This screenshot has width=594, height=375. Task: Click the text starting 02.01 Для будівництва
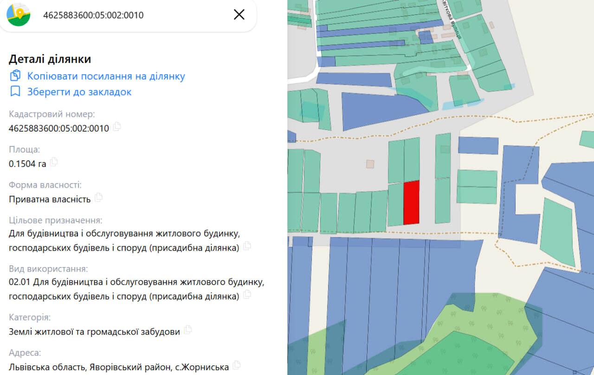pos(136,288)
